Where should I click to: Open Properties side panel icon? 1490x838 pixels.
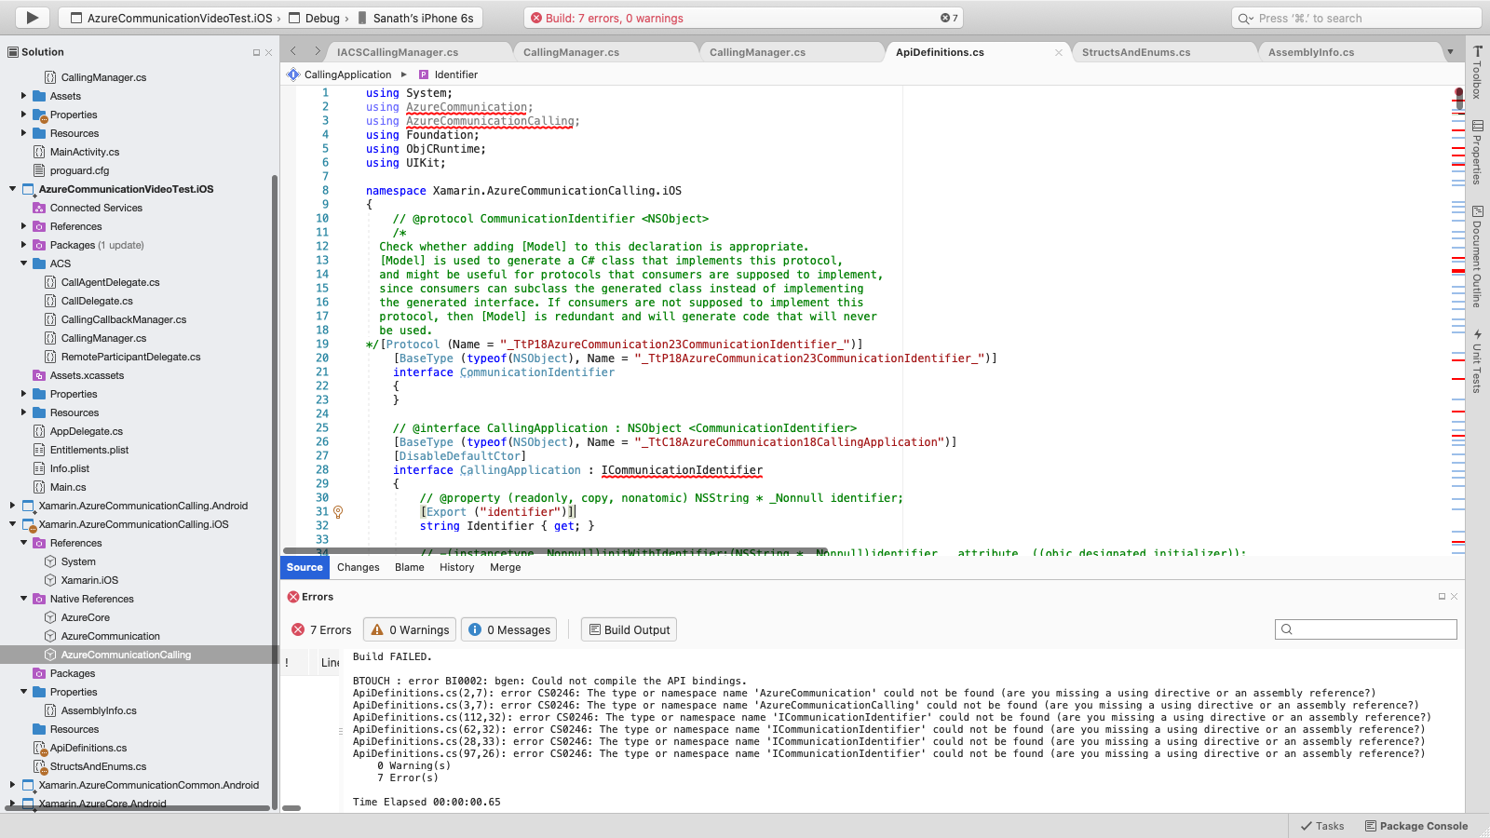click(x=1477, y=153)
